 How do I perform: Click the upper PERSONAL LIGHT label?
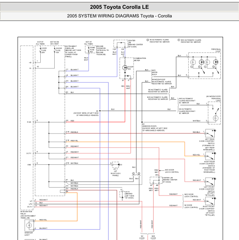[x=216, y=50]
